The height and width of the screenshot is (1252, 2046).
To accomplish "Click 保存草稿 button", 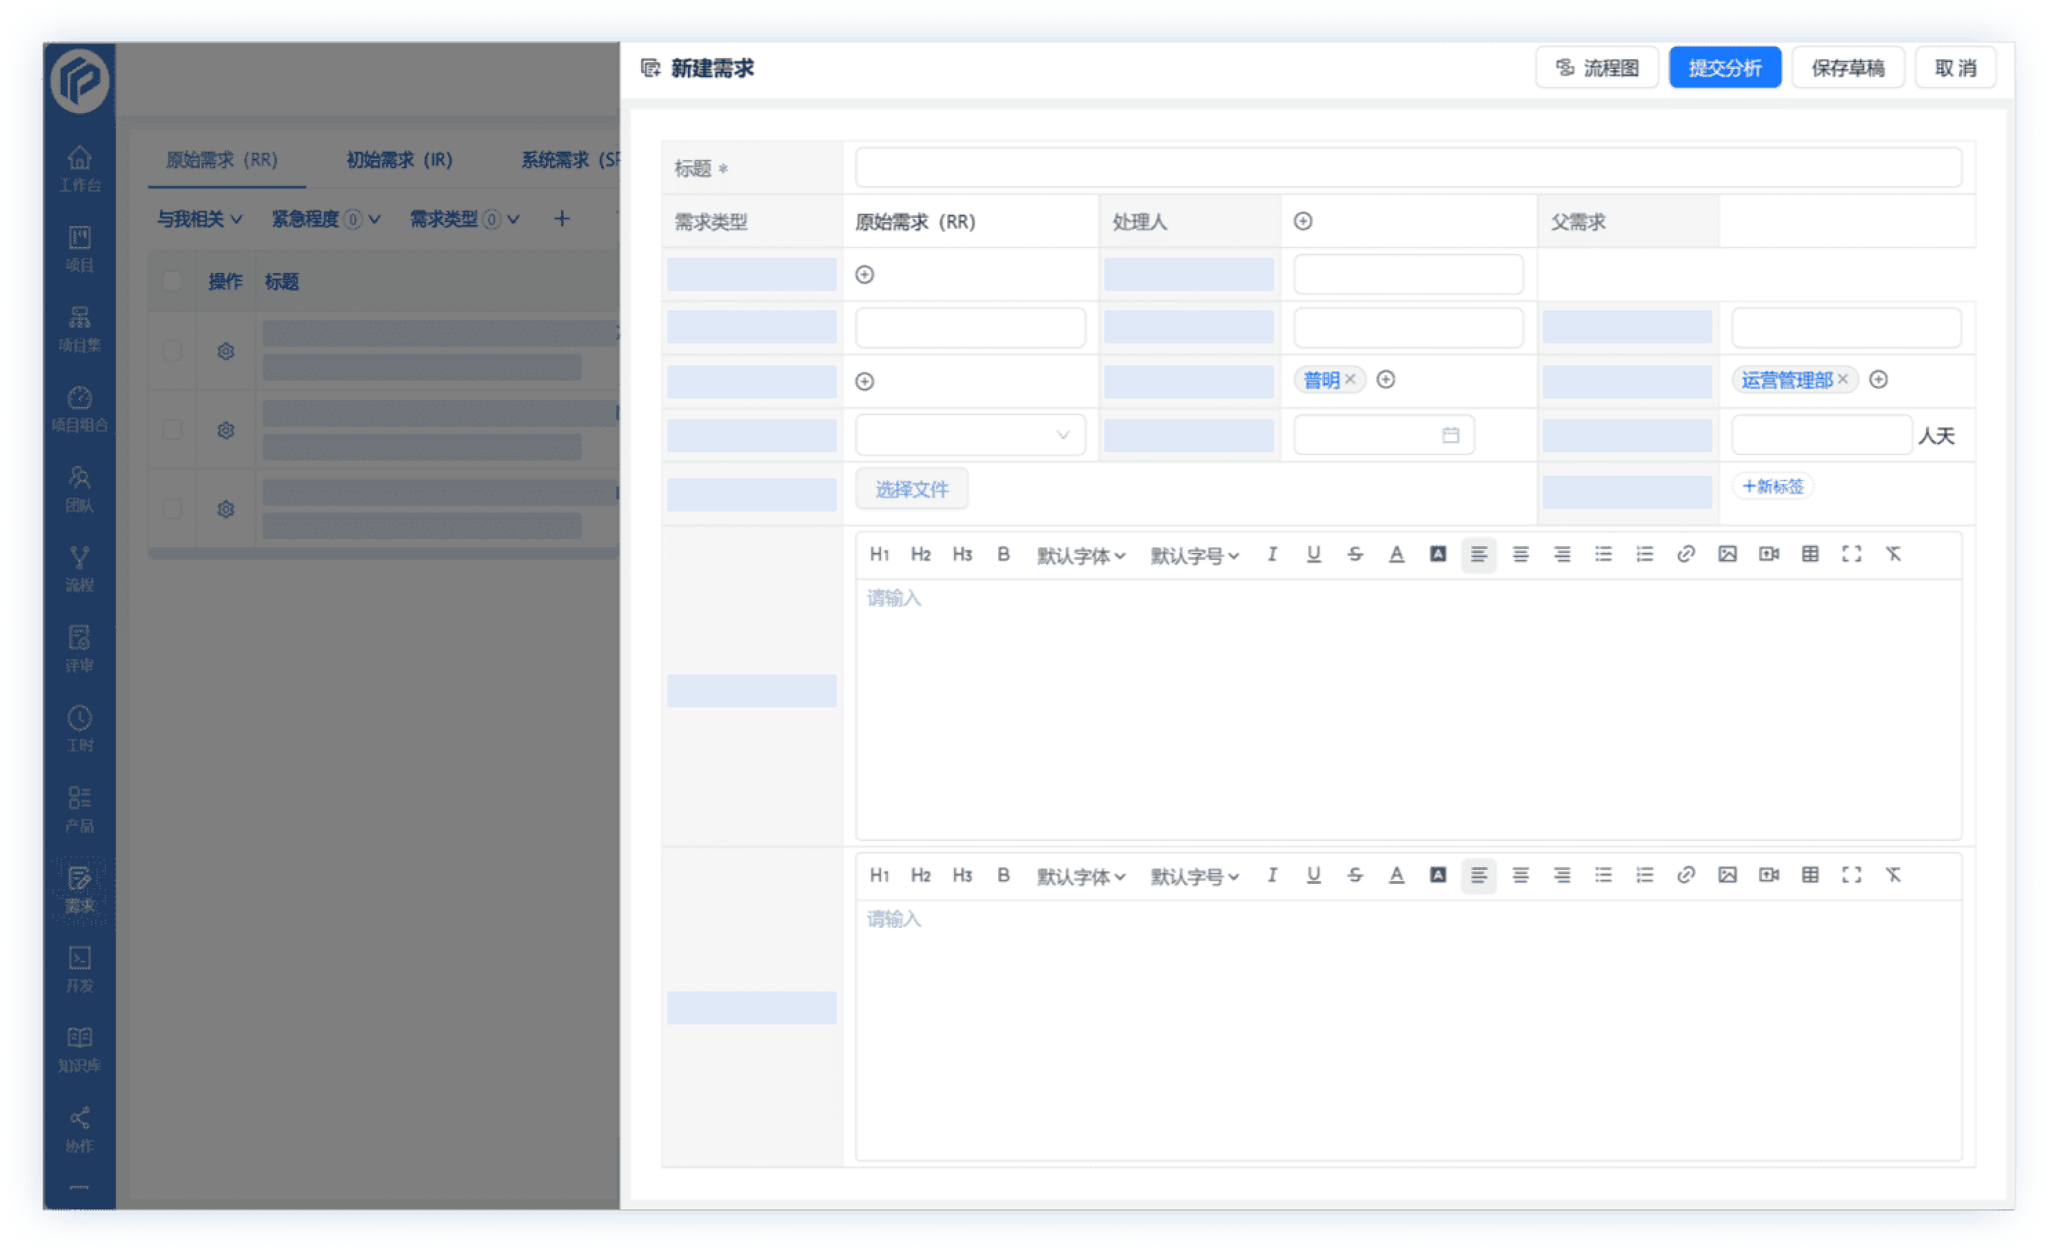I will (1847, 68).
